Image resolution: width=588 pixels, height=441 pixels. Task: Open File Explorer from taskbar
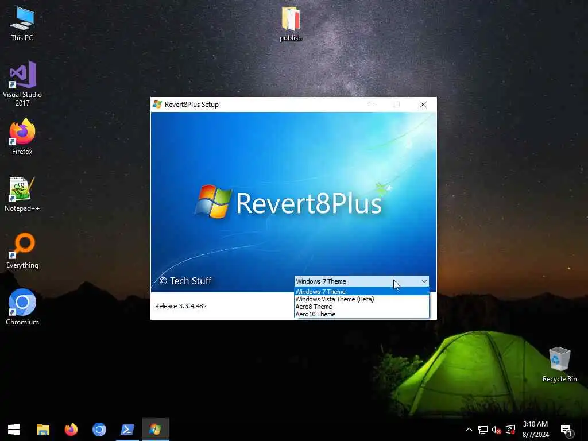pos(42,430)
